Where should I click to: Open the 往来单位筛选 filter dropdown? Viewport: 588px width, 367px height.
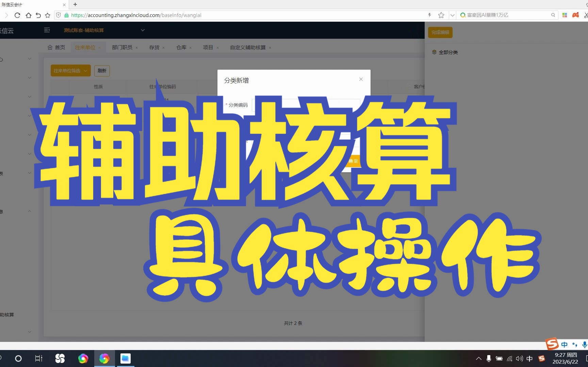click(70, 70)
